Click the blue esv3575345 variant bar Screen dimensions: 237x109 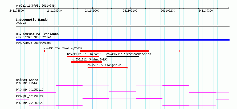coord(122,40)
